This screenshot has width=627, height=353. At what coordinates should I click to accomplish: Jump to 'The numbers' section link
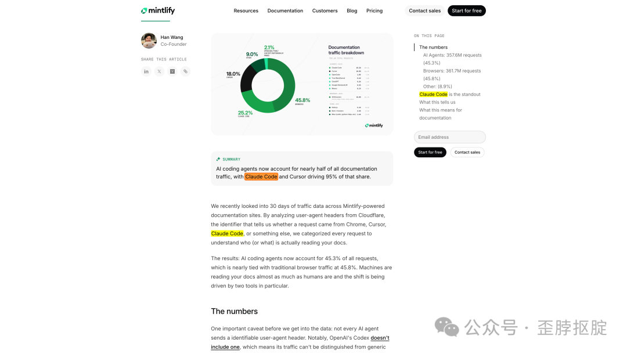433,46
